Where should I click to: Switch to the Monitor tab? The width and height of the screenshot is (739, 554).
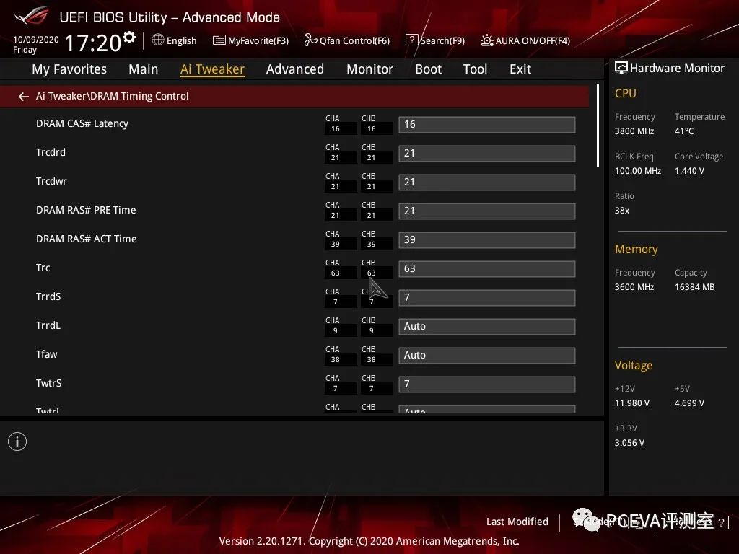[x=369, y=69]
